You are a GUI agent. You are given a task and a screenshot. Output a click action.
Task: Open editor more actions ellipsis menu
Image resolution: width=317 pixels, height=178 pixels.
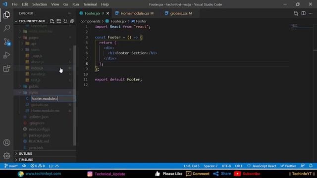311,13
